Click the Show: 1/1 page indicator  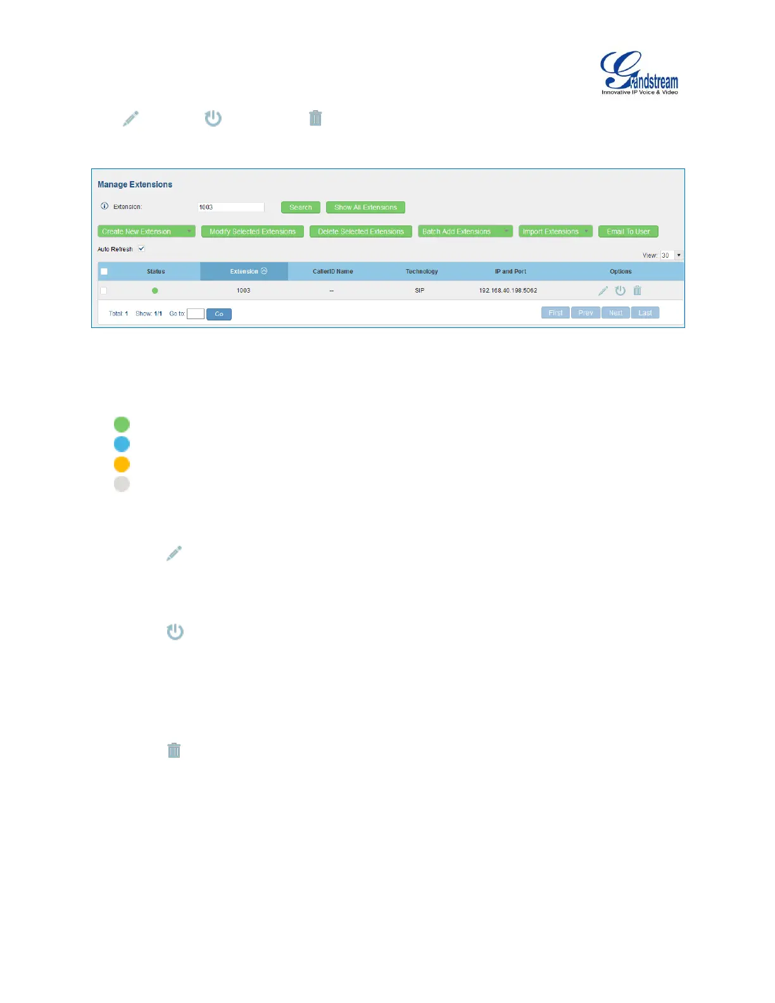click(x=149, y=313)
